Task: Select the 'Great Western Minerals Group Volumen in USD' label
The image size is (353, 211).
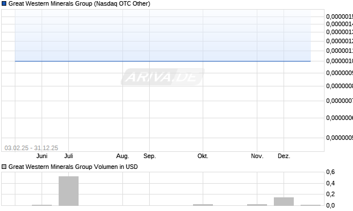Action: (x=73, y=167)
